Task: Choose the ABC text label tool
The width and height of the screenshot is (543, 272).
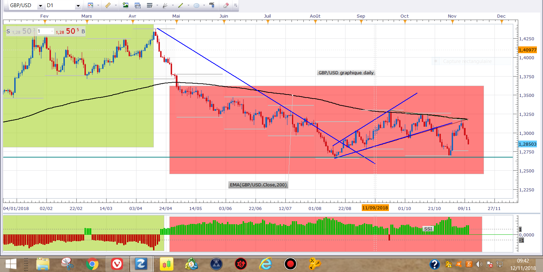Action: 212,5
